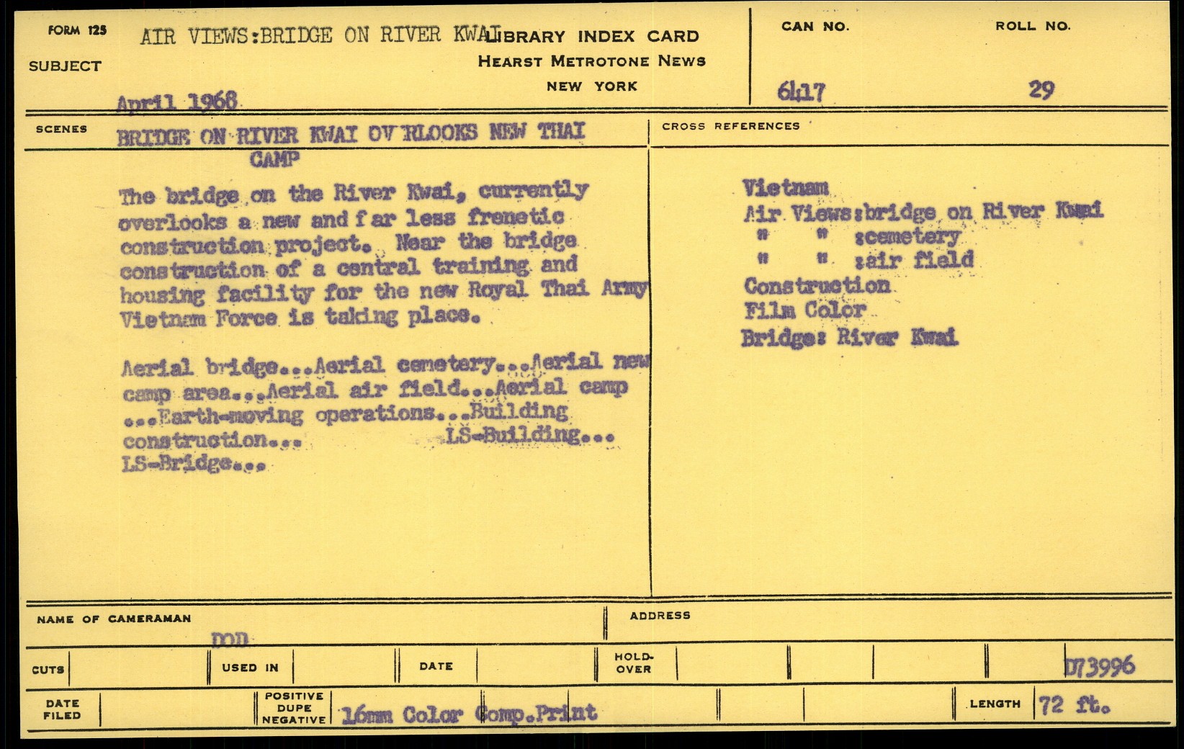Click the 'Vietnam' cross reference entry

click(x=785, y=188)
